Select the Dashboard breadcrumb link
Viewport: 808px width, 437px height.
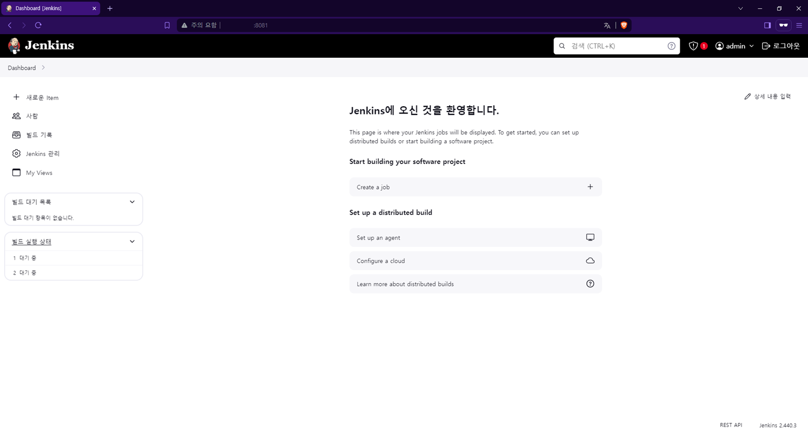[x=22, y=67]
